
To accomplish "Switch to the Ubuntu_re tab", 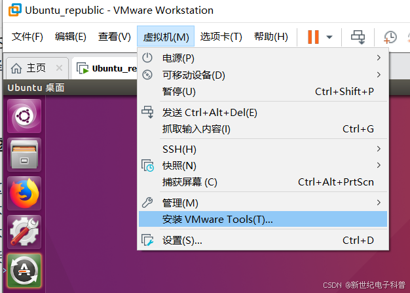I will pos(105,68).
